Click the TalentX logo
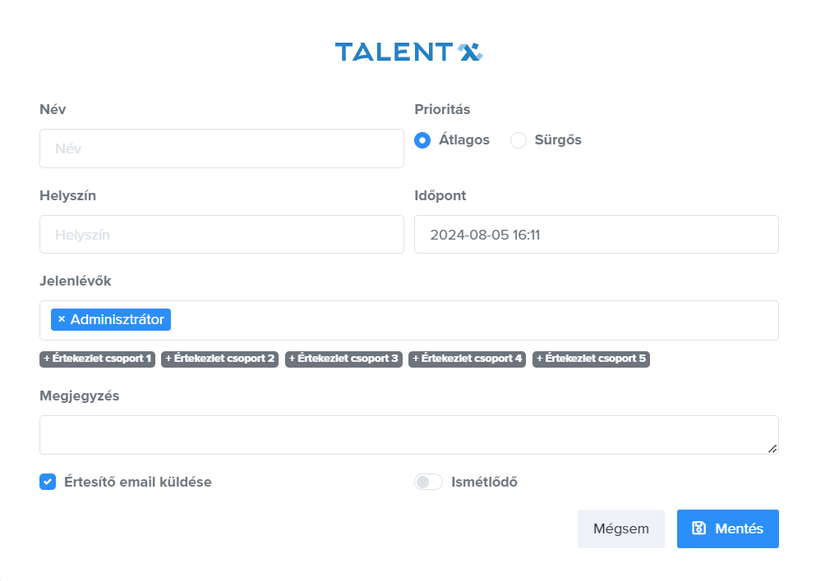 [x=408, y=53]
